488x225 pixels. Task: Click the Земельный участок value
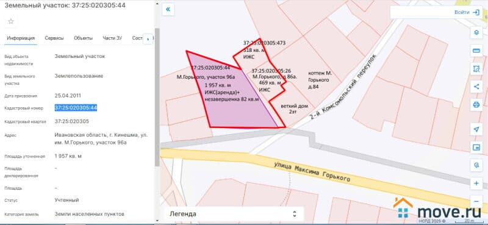[x=80, y=56]
